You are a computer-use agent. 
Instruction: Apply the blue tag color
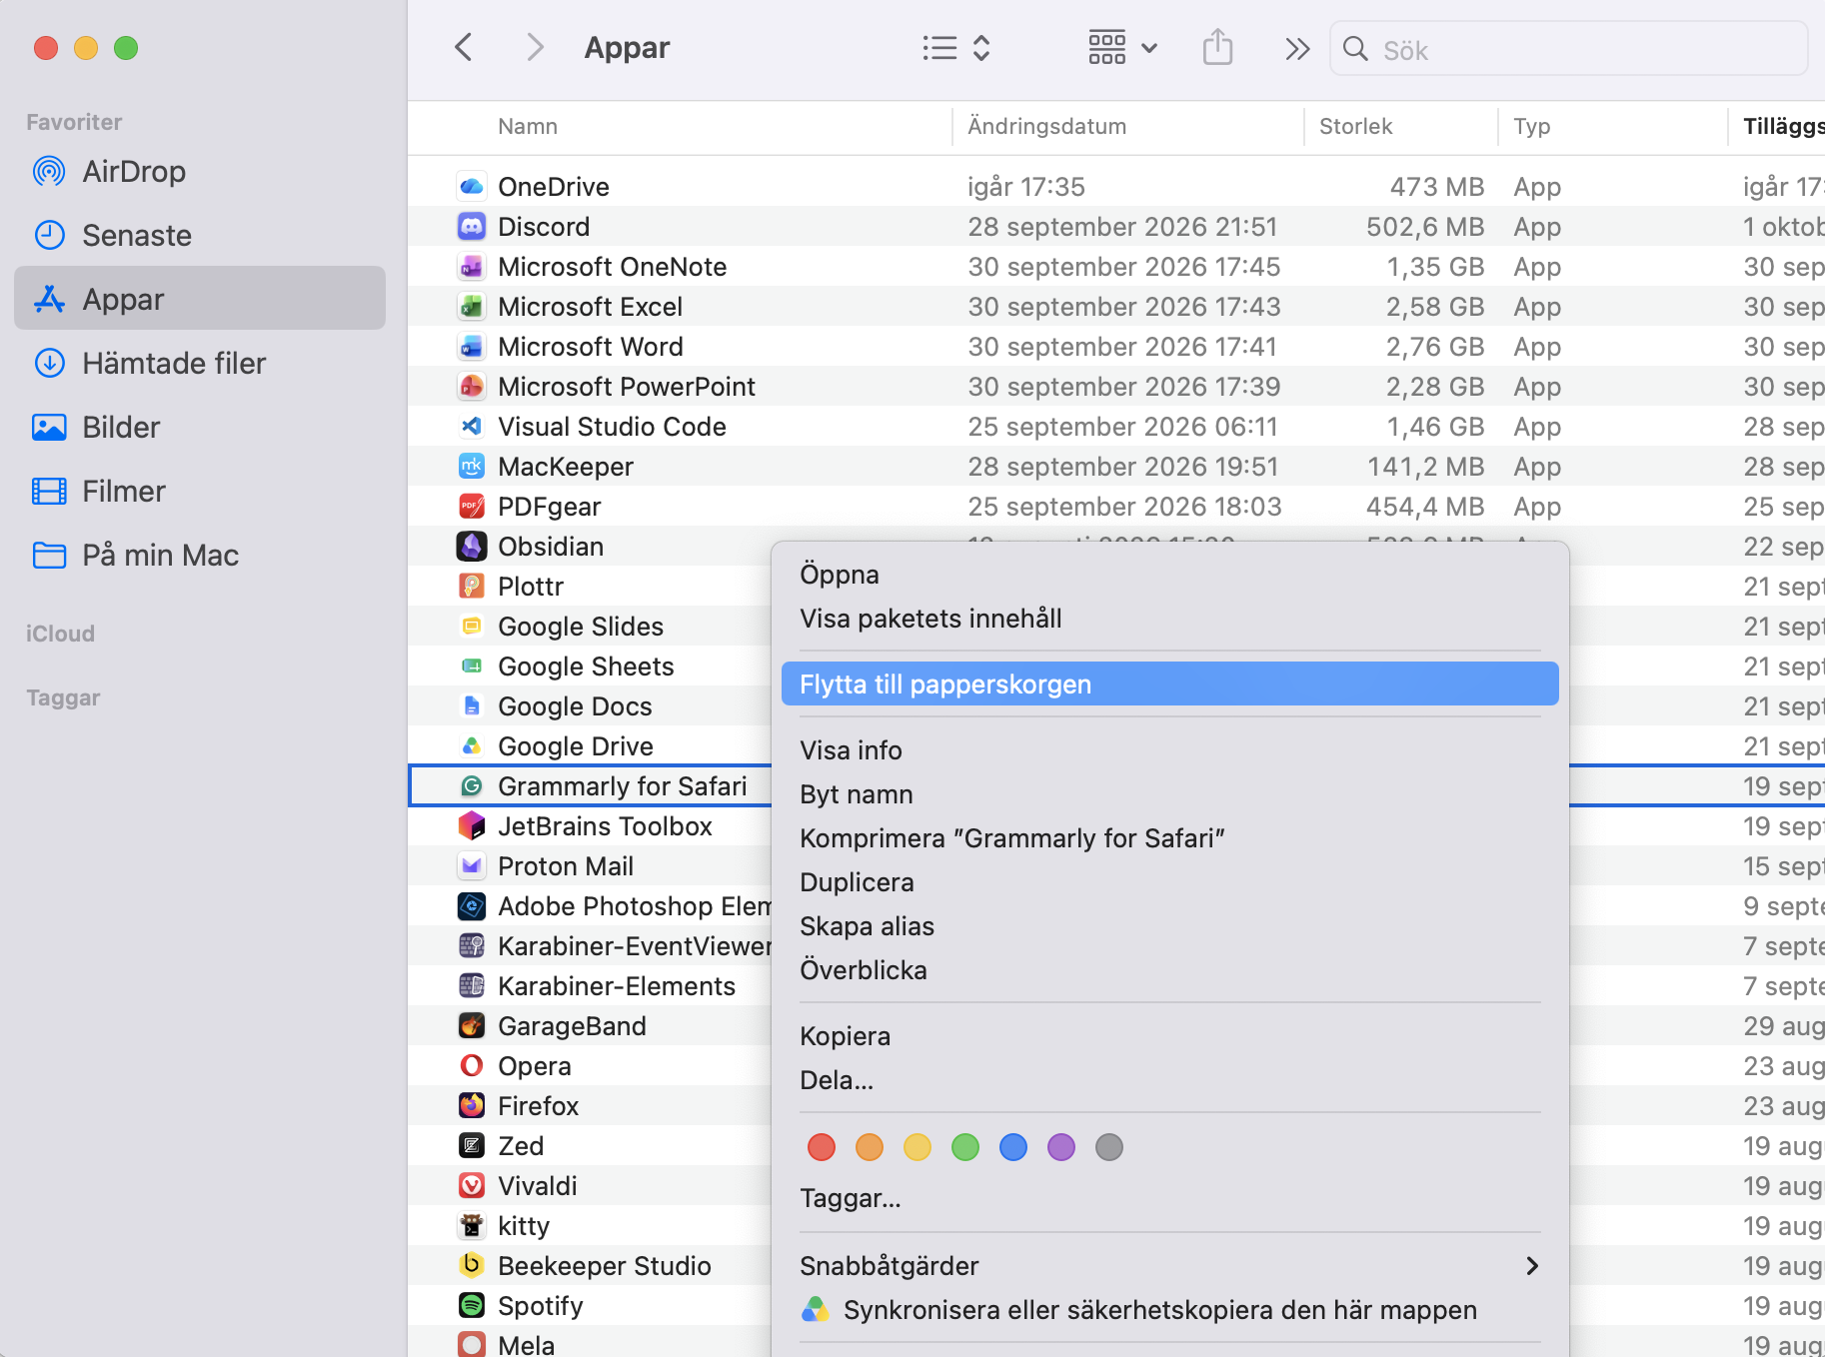[1013, 1147]
